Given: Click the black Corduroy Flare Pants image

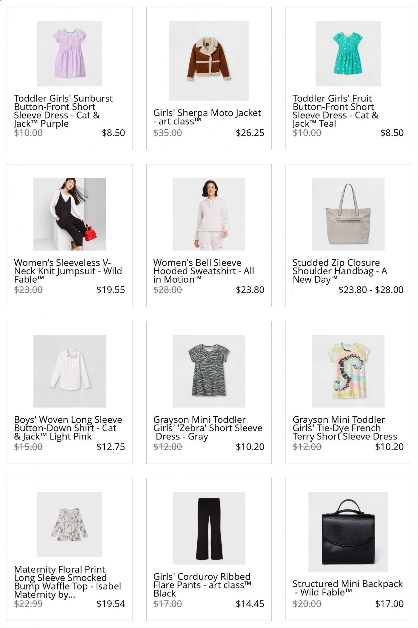Looking at the screenshot, I should 209,528.
